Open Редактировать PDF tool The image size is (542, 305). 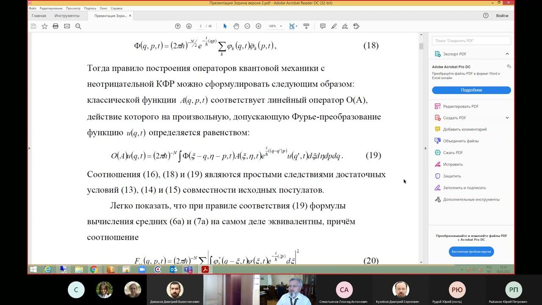click(x=461, y=106)
